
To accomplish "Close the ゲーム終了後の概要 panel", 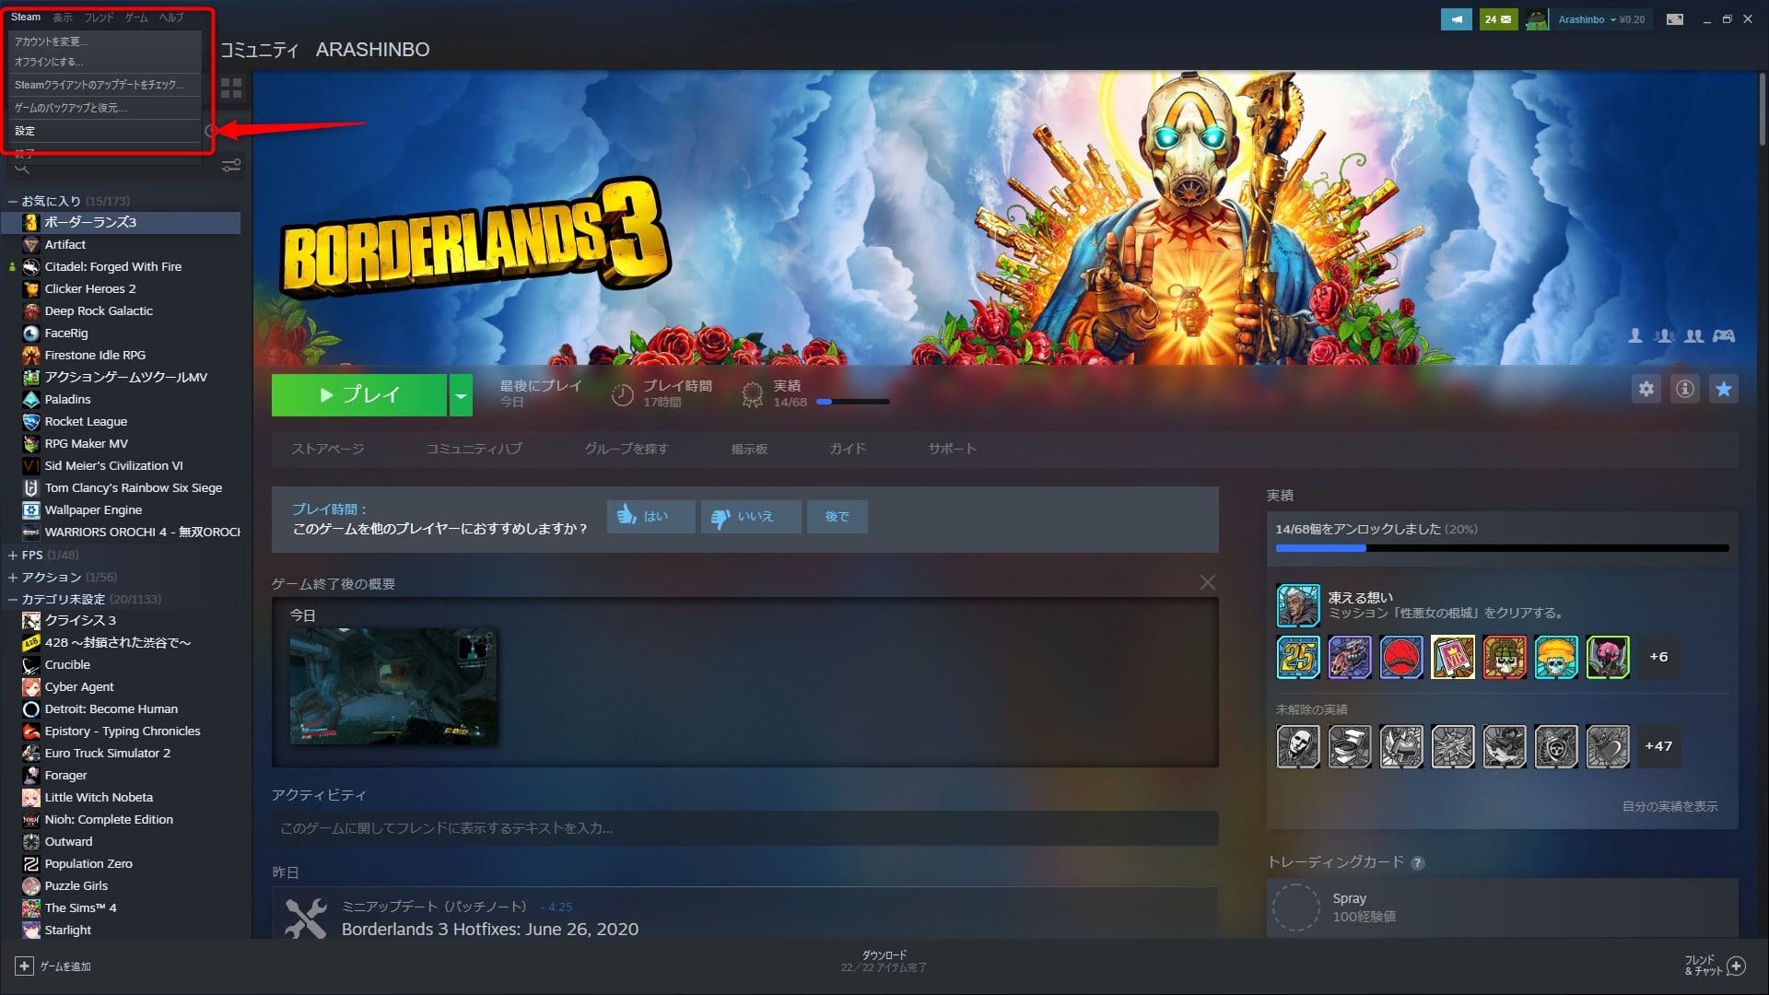I will (x=1207, y=582).
